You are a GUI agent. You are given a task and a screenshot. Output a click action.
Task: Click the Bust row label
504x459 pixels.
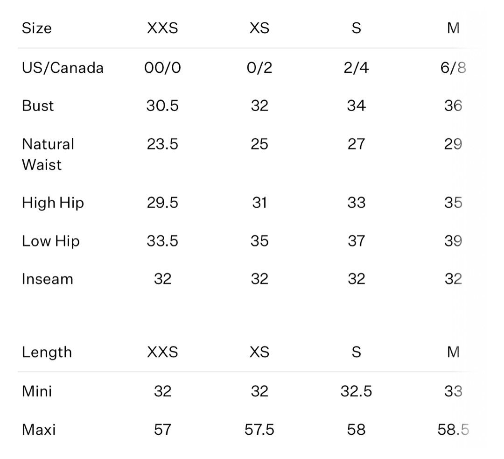38,106
